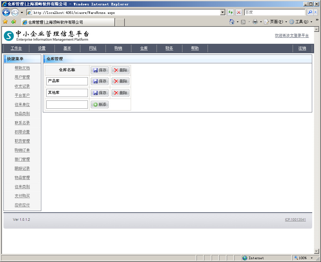
Task: Click the Home page icon
Action: click(232, 22)
